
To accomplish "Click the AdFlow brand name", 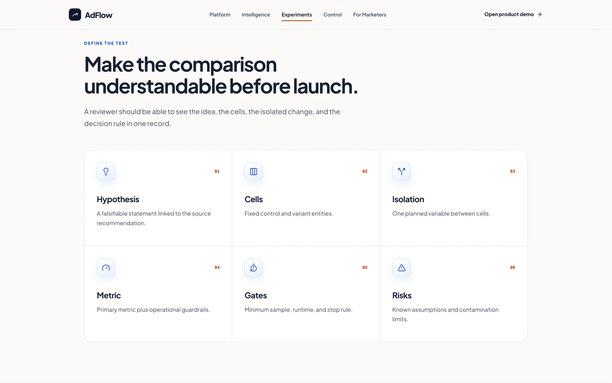I will point(99,15).
